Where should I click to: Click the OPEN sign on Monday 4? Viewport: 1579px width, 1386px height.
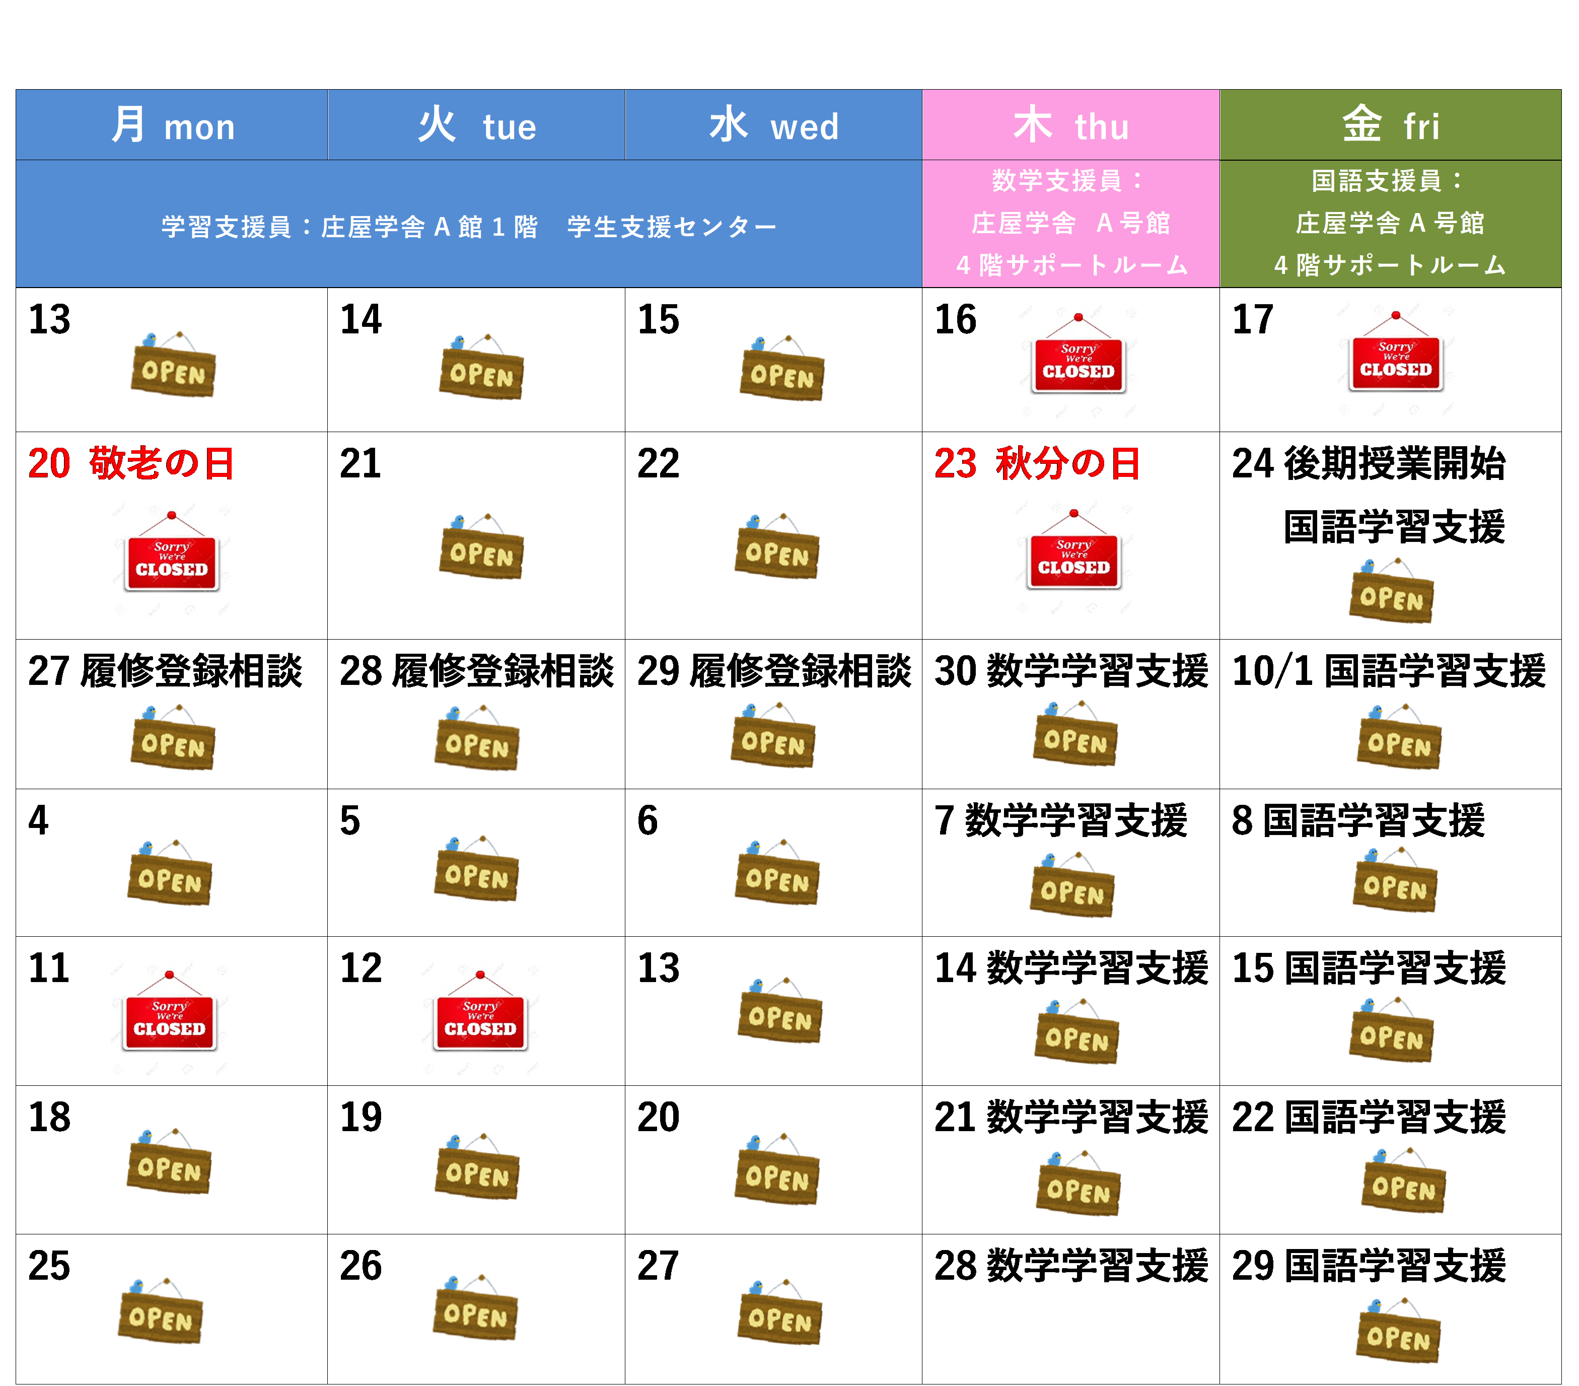[169, 872]
